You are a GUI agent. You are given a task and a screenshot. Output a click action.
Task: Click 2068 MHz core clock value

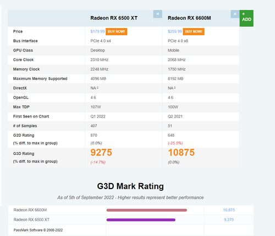177,60
